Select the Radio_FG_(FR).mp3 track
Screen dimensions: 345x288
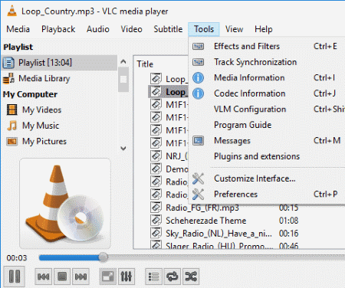202,208
